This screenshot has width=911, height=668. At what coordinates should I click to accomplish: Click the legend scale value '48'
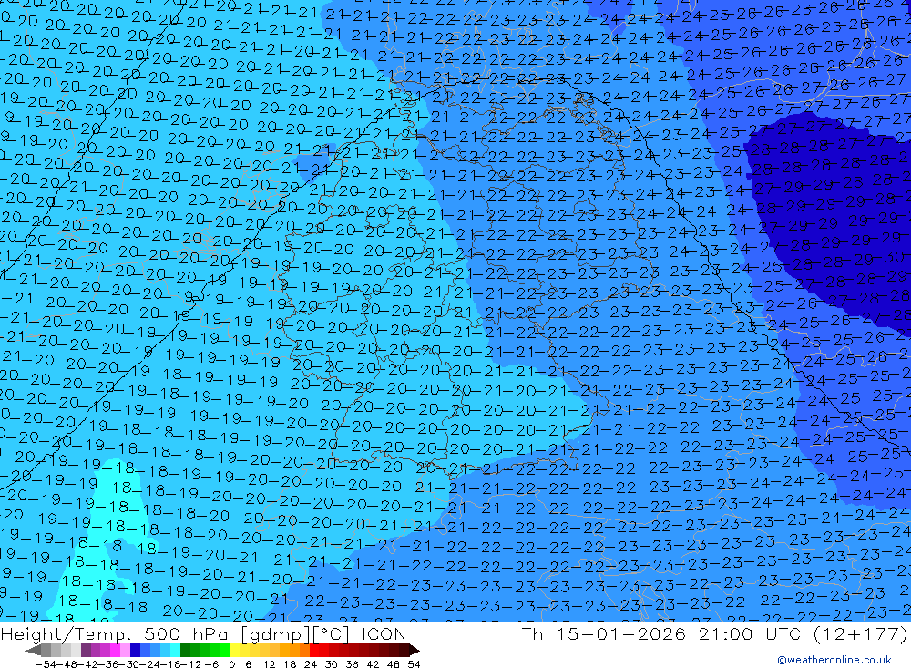click(394, 664)
